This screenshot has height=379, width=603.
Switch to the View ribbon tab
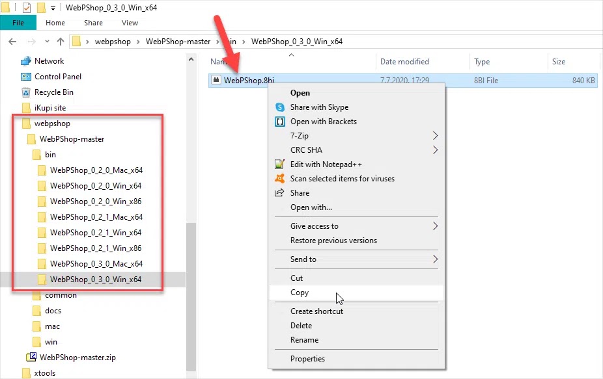(x=130, y=23)
